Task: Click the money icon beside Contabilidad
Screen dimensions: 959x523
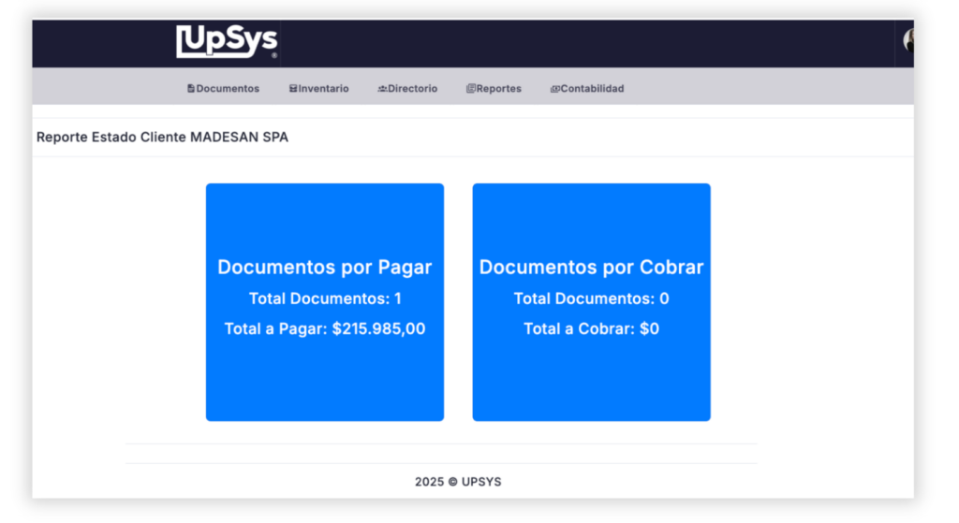Action: [554, 89]
